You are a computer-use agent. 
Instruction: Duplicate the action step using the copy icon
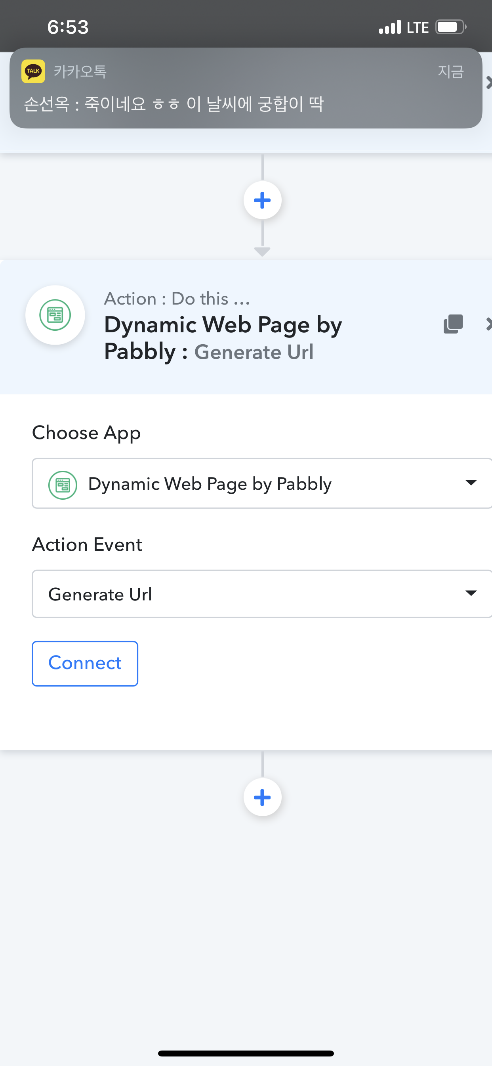click(453, 324)
